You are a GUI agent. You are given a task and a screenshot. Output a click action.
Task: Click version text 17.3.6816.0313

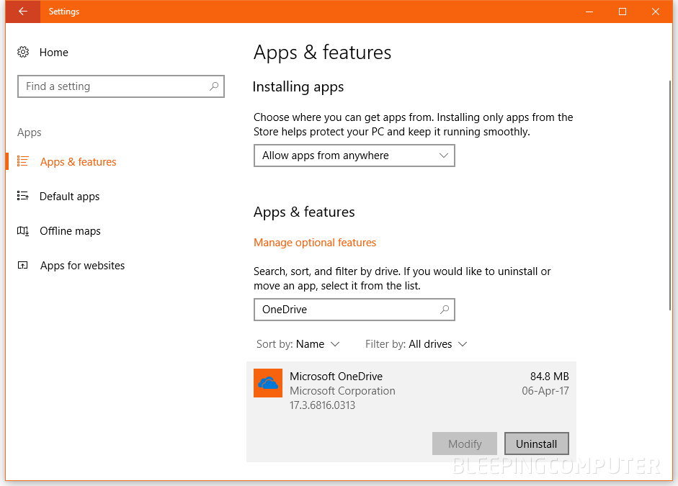pyautogui.click(x=322, y=405)
